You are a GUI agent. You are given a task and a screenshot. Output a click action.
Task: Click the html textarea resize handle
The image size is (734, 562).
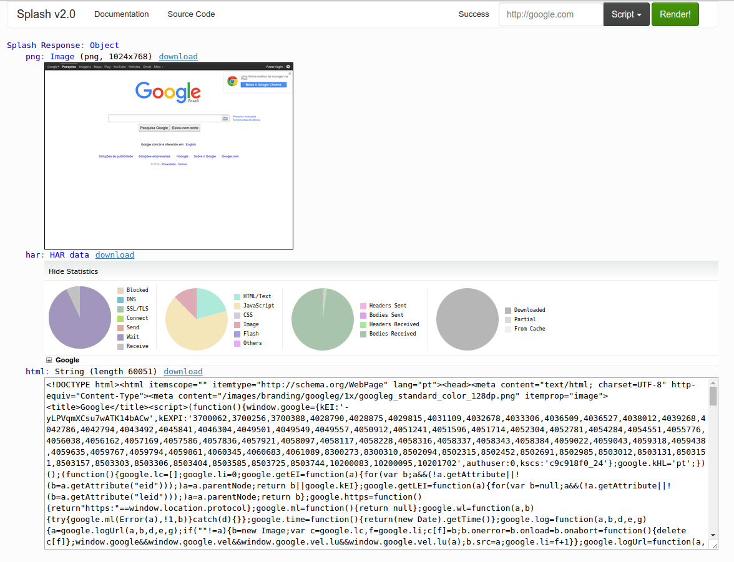[x=714, y=546]
